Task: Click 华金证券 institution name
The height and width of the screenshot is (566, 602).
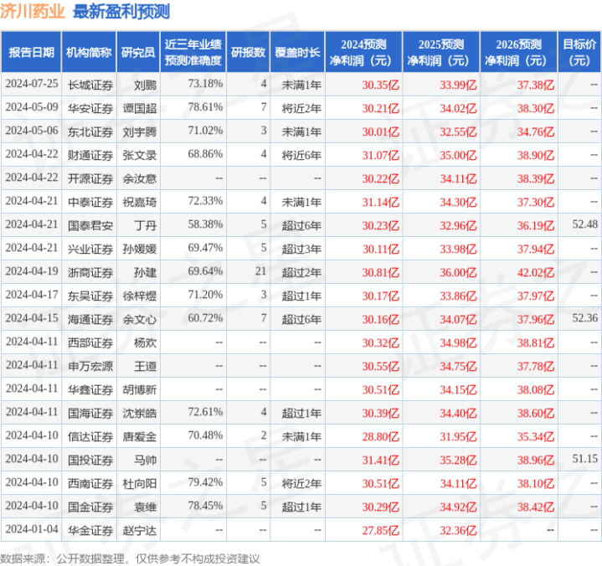Action: [90, 530]
